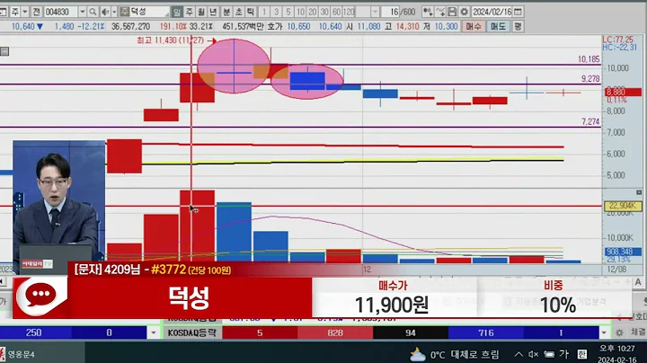Click the yellow 22,904K volume marker
This screenshot has height=363, width=647.
[623, 206]
